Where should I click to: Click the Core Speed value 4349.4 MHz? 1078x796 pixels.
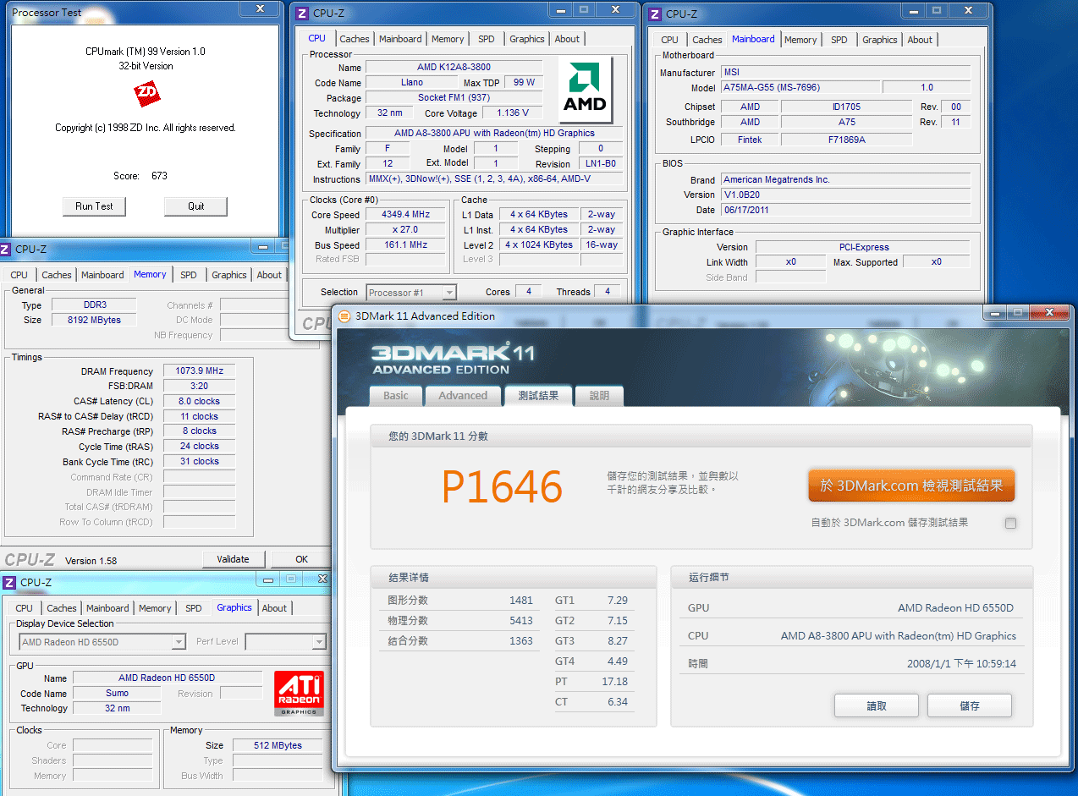click(406, 215)
